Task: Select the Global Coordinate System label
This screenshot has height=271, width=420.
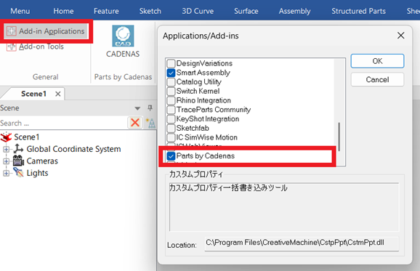Action: [x=73, y=149]
